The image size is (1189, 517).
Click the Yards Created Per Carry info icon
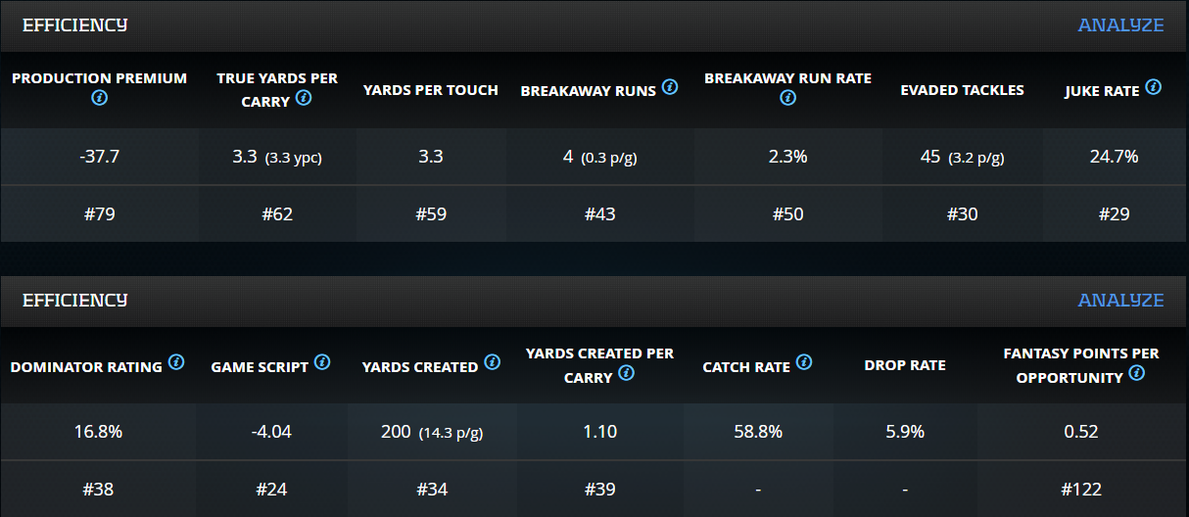pos(626,373)
